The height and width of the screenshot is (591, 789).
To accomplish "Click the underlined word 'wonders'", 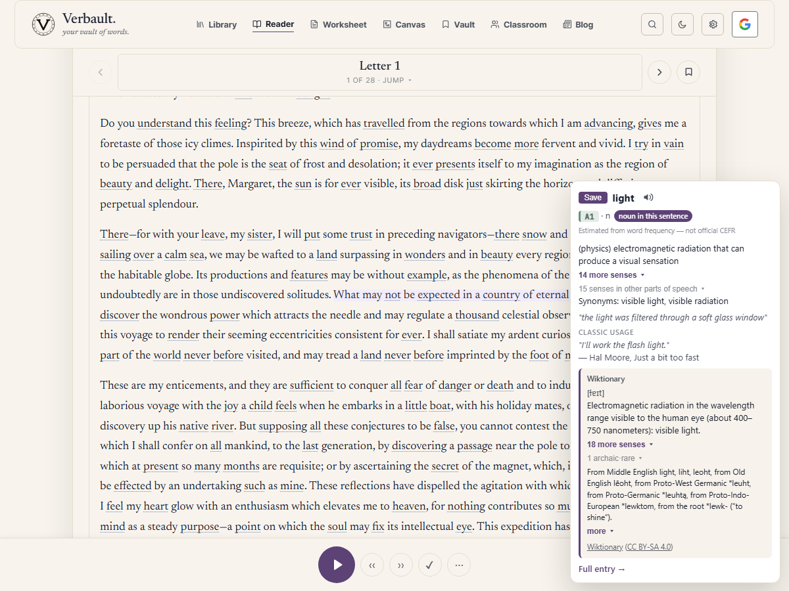I will pos(425,255).
